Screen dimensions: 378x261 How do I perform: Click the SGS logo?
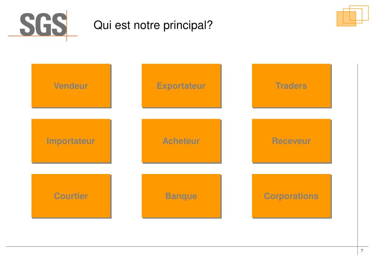click(43, 25)
